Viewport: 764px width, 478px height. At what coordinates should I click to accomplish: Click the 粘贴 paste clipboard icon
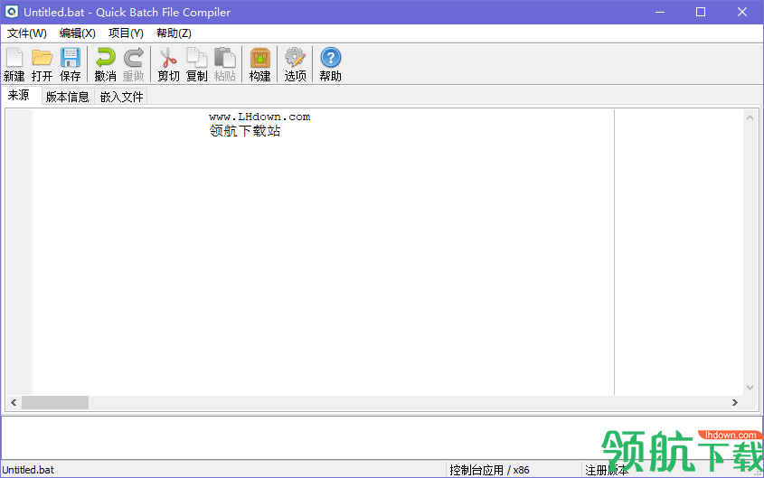click(224, 64)
